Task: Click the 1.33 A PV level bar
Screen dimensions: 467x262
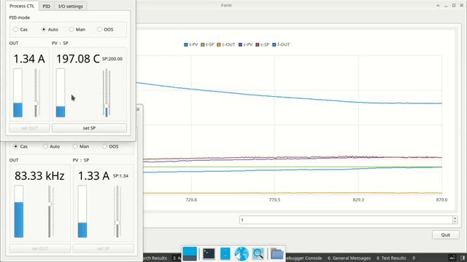Action: pos(82,212)
